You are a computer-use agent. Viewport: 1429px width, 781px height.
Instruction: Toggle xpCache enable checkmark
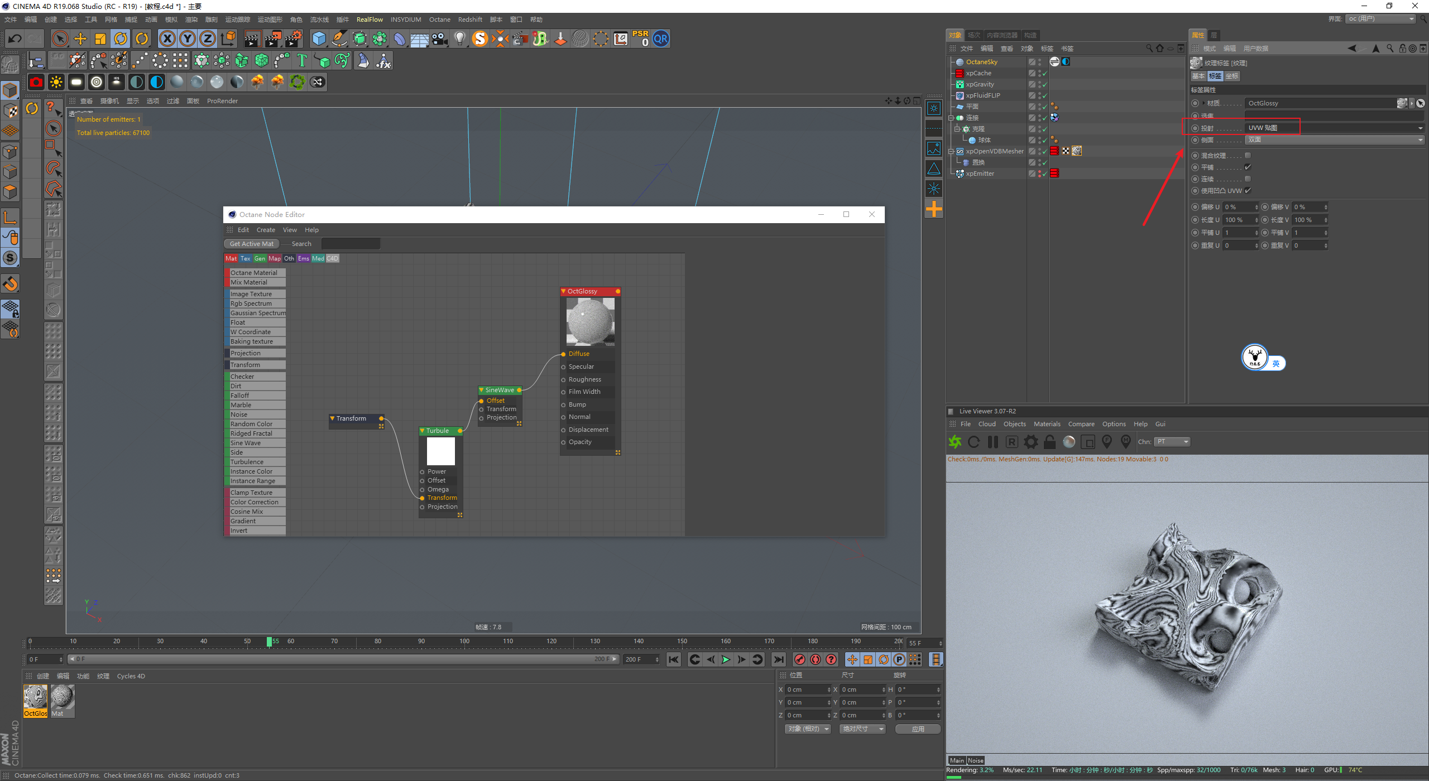tap(1044, 73)
